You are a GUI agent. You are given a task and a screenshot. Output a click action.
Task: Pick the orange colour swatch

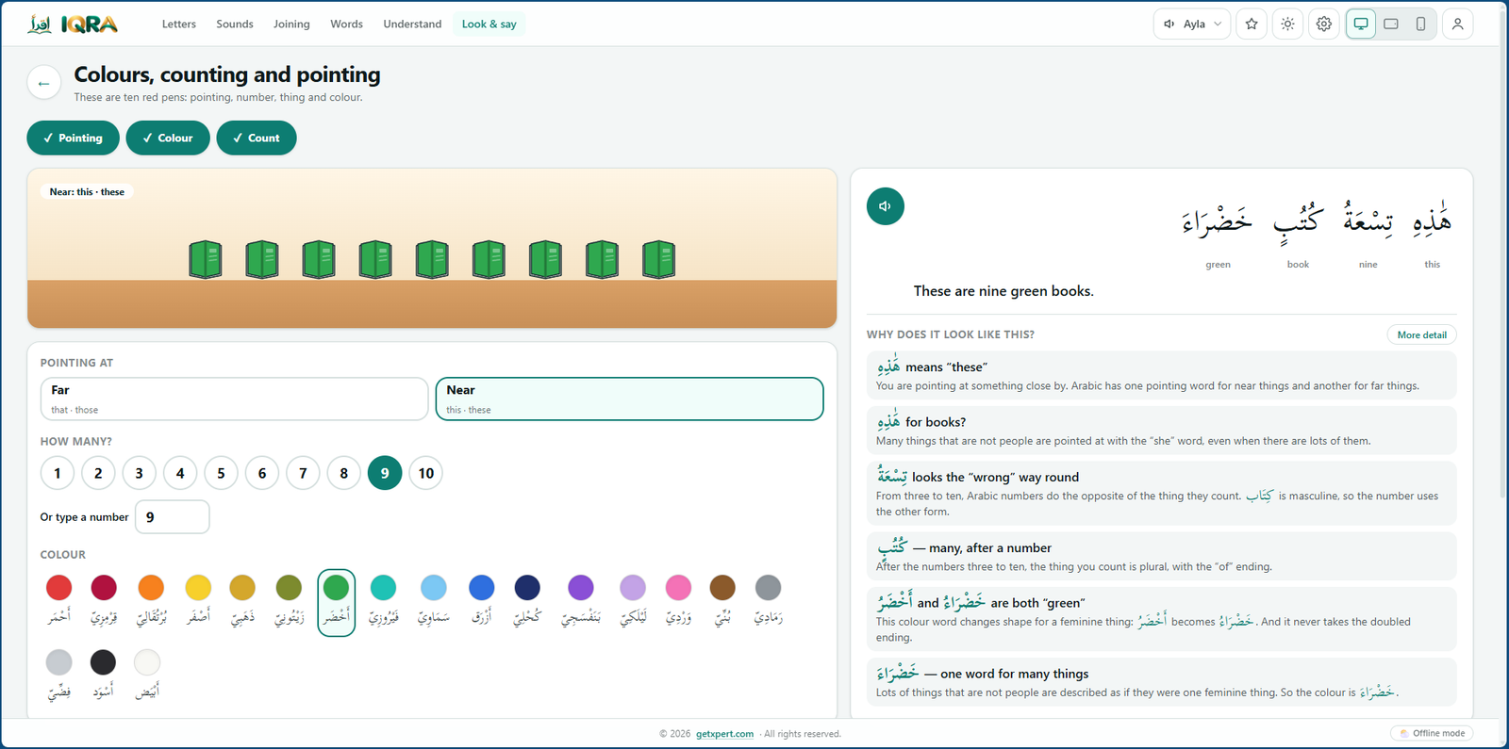151,588
